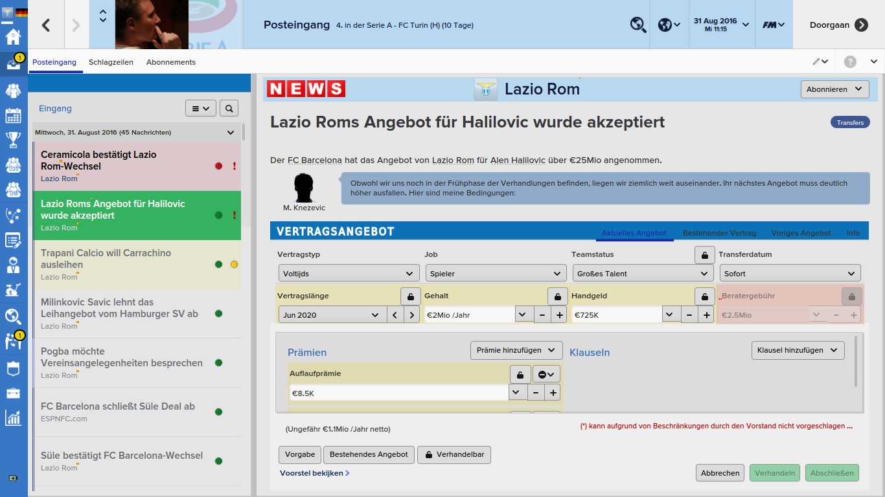Search the inbox with the magnifier button
The image size is (885, 497).
[x=229, y=109]
